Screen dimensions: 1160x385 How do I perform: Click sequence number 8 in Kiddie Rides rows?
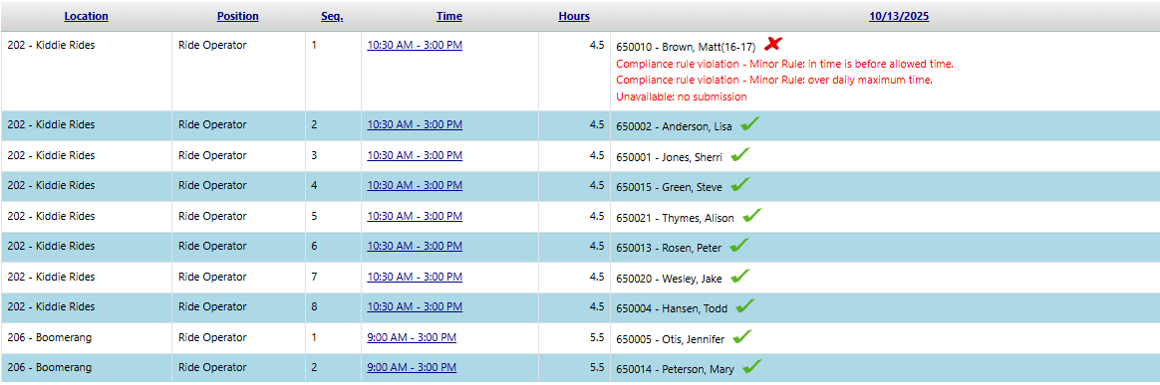(314, 306)
